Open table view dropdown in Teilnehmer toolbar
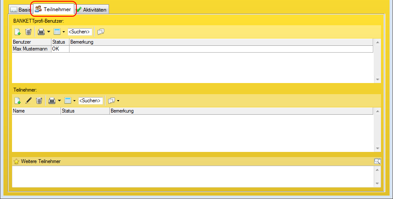393x199 pixels. coord(74,101)
